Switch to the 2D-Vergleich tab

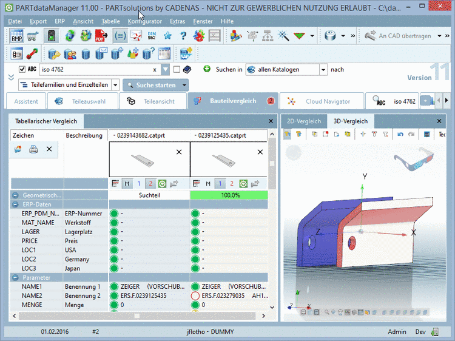coord(304,121)
